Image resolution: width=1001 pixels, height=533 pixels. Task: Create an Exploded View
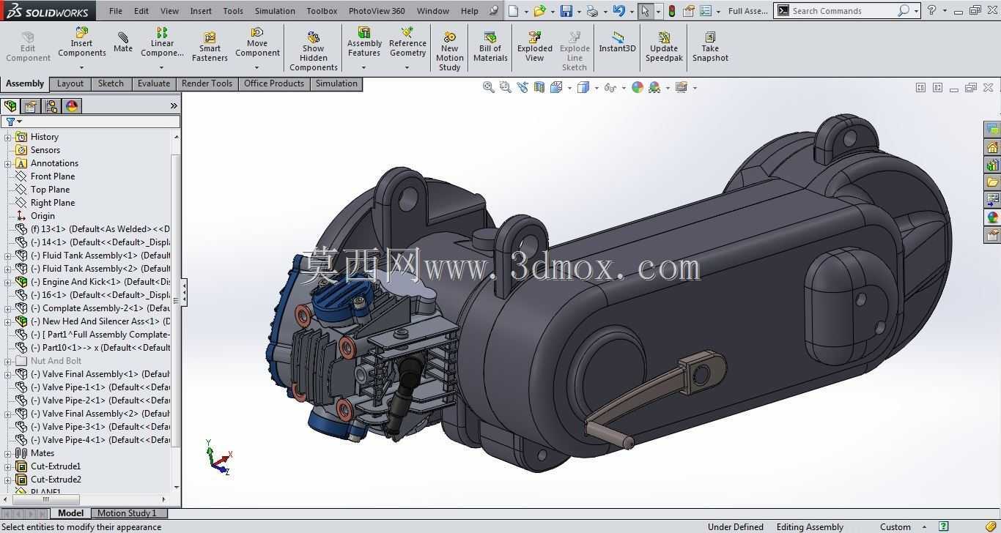pos(535,47)
